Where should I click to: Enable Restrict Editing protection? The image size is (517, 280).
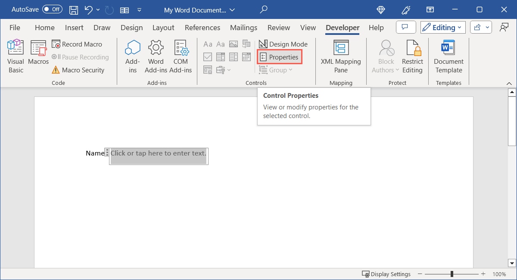412,56
